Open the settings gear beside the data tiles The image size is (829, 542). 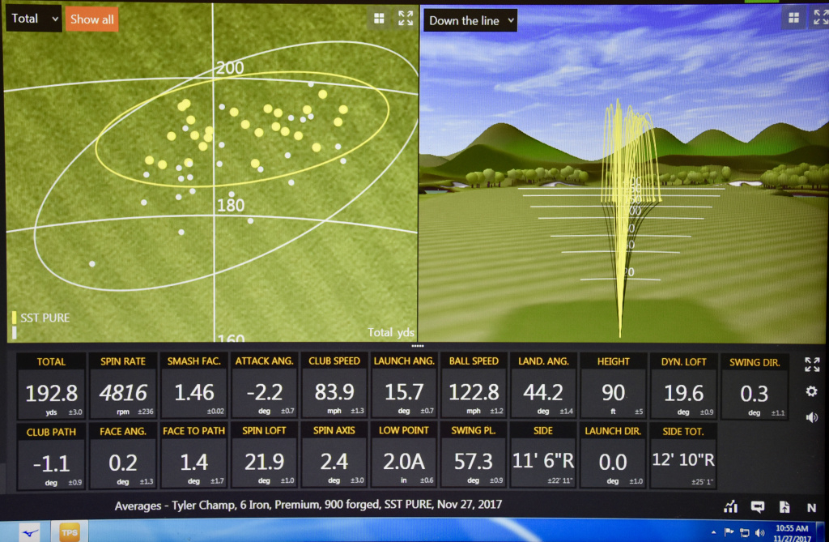812,391
